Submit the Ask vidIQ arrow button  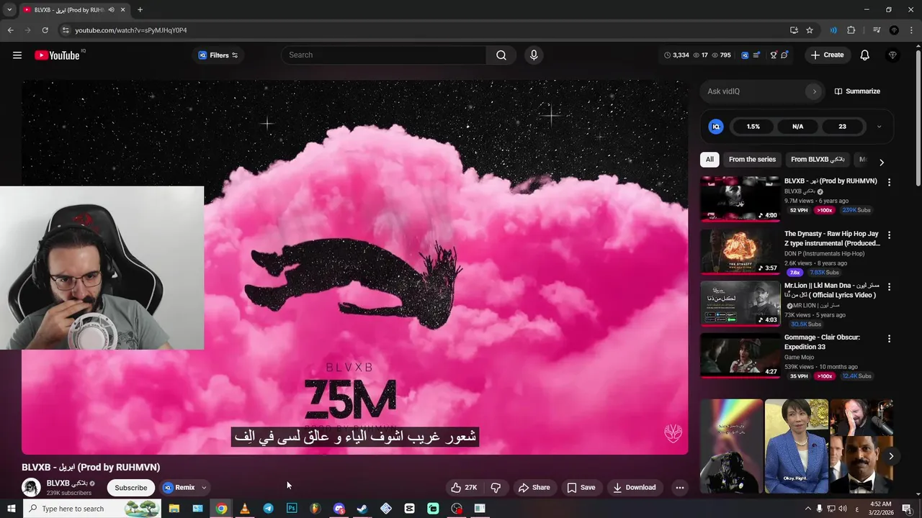[x=815, y=91]
